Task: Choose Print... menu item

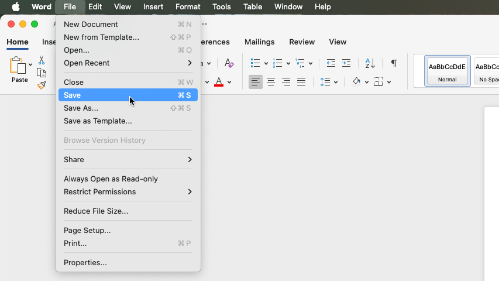Action: (128, 244)
